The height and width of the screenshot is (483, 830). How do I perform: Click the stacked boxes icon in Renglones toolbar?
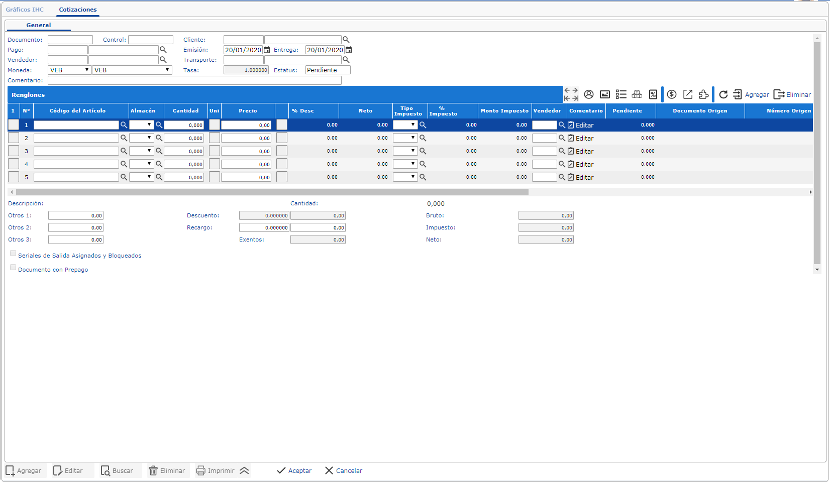(x=637, y=94)
